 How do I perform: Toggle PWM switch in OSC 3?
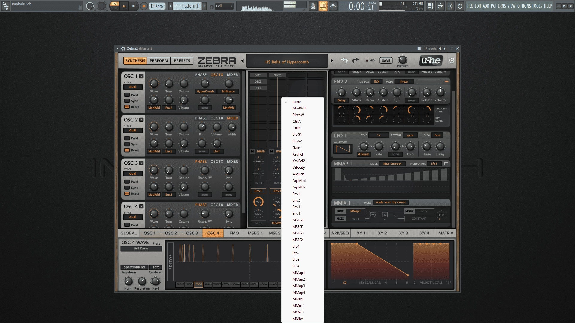coord(127,182)
